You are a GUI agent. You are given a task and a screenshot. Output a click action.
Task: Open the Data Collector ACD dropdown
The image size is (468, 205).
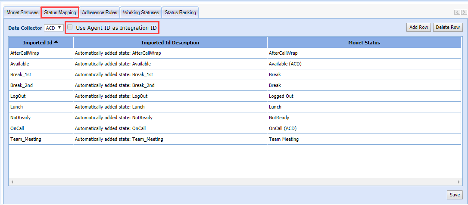coord(54,28)
